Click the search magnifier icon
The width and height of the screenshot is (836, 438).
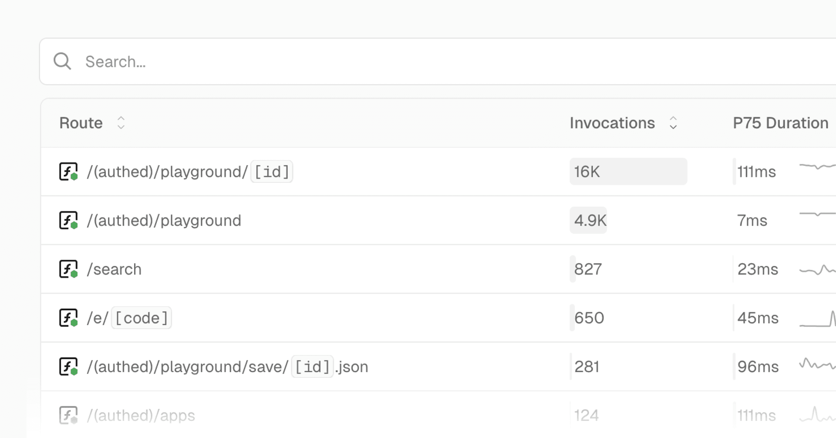[x=62, y=61]
